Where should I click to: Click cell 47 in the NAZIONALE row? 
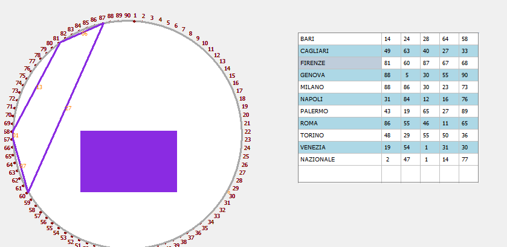click(411, 159)
